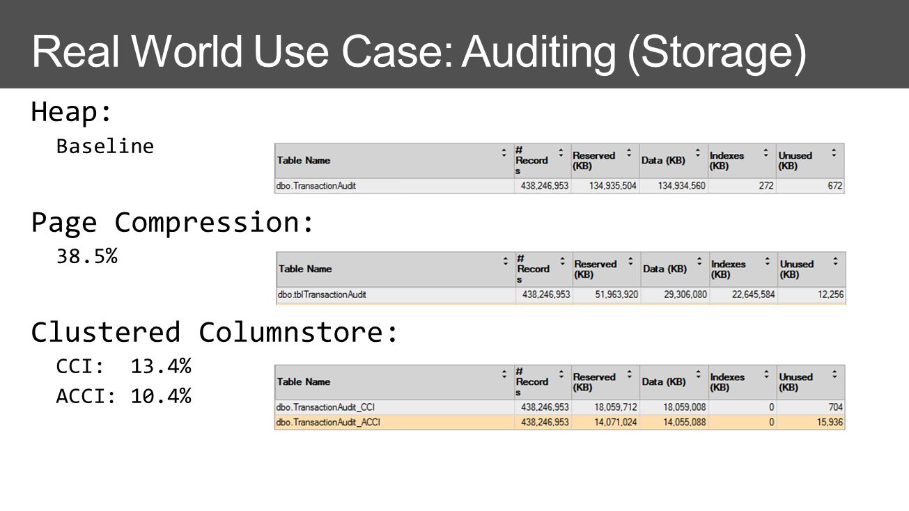Screen dimensions: 909x511
Task: Sort Indexes (KB) in Page Compression table
Action: (767, 261)
